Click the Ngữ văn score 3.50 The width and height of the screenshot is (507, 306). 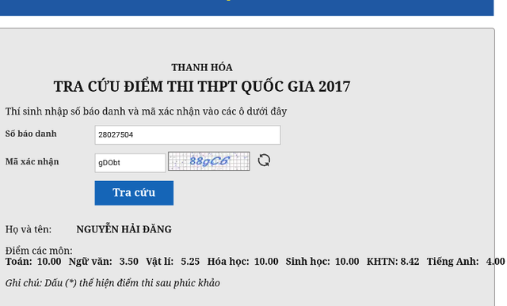128,262
